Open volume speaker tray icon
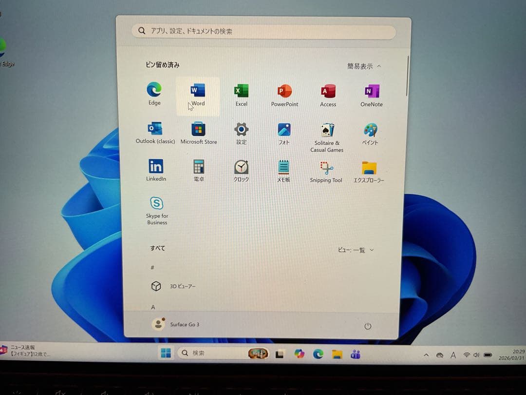This screenshot has height=395, width=526. 476,355
